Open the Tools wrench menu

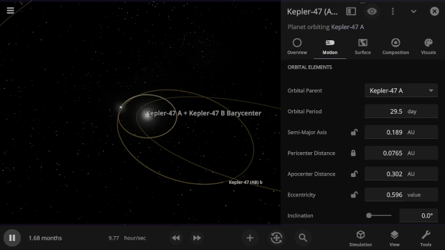tap(426, 238)
